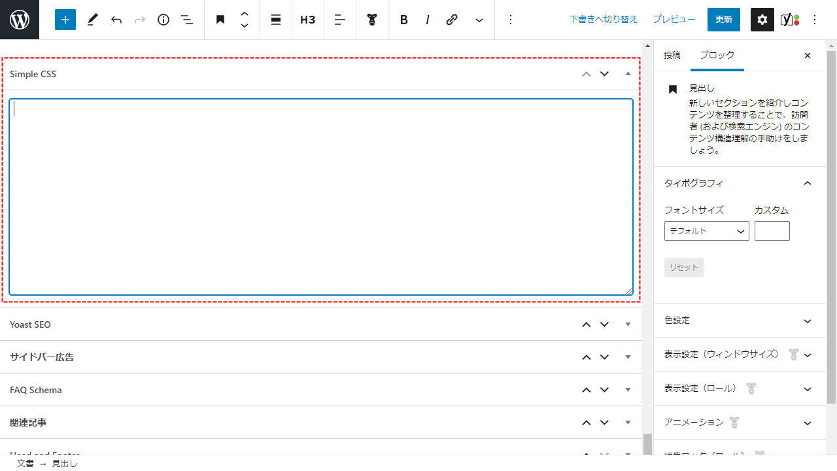Move 関連記事 metabox down
Screen dimensions: 837x471
pyautogui.click(x=604, y=423)
